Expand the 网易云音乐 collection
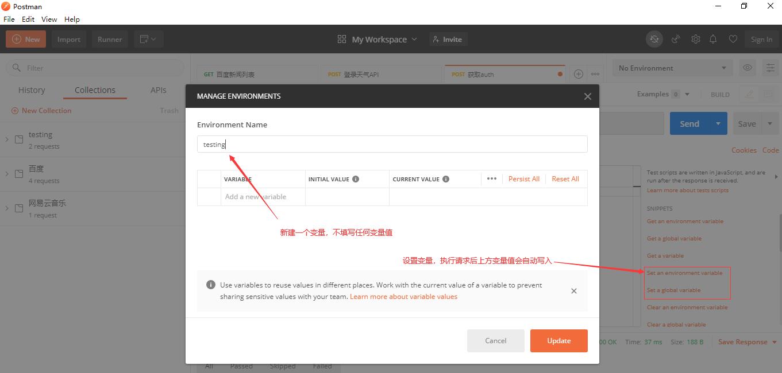 (7, 208)
